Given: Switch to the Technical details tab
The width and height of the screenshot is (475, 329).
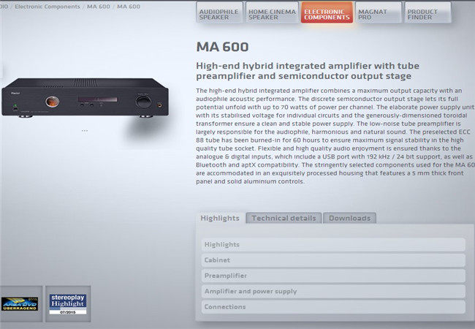Looking at the screenshot, I should pos(284,218).
